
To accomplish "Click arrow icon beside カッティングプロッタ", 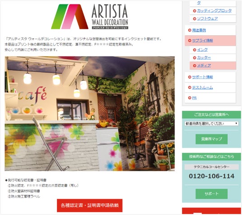I will (195, 11).
